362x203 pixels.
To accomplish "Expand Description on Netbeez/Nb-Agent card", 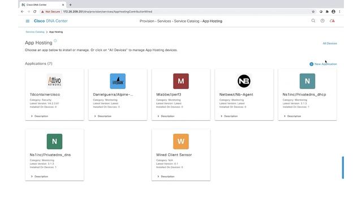I will click(x=229, y=116).
